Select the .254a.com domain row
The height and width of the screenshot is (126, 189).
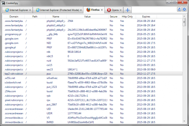pos(93,91)
